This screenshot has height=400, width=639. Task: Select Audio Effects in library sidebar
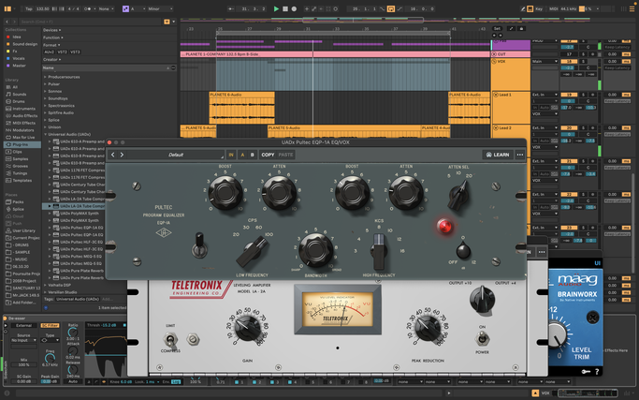[24, 116]
